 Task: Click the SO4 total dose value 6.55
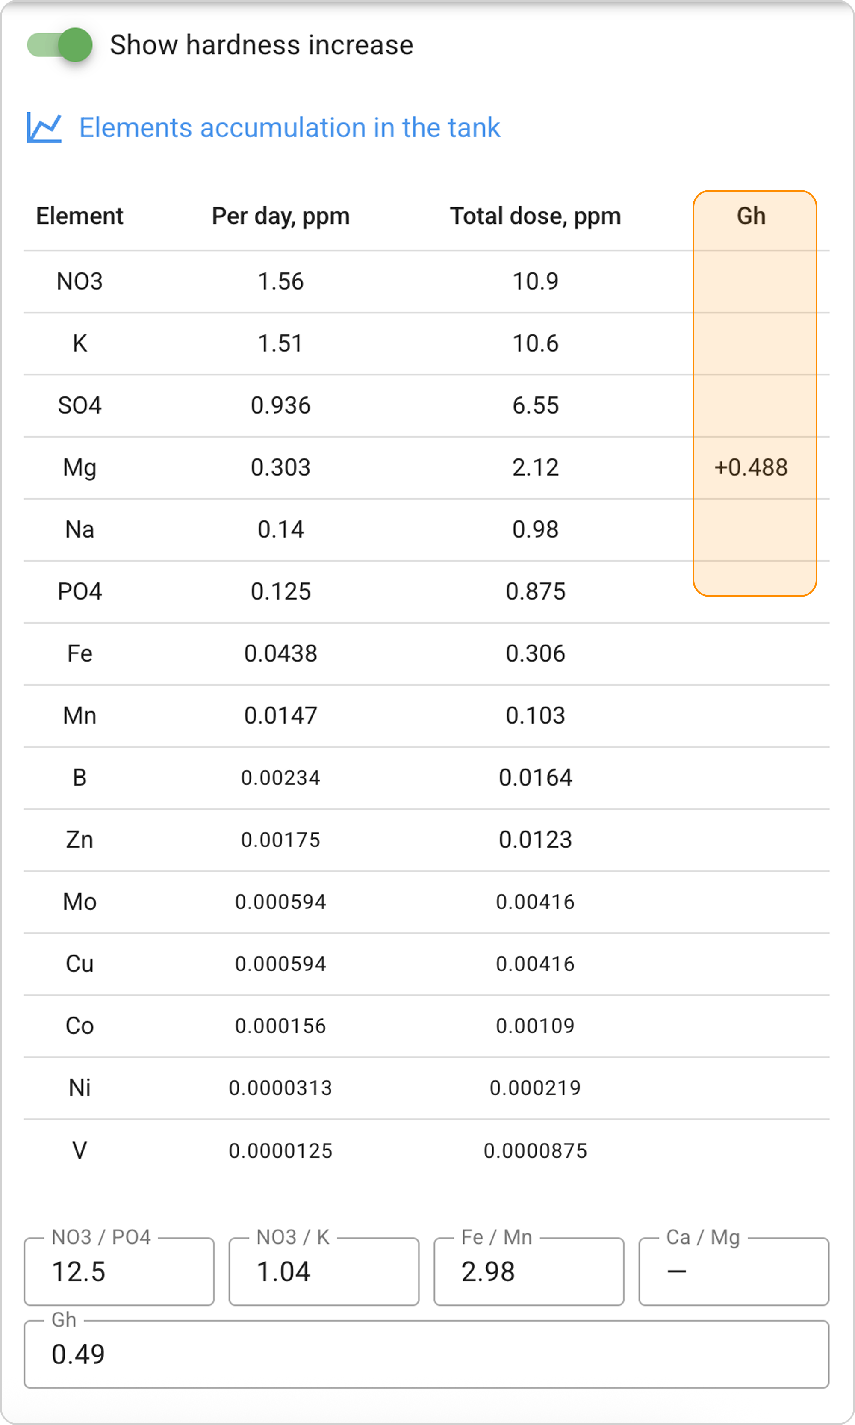pos(535,406)
